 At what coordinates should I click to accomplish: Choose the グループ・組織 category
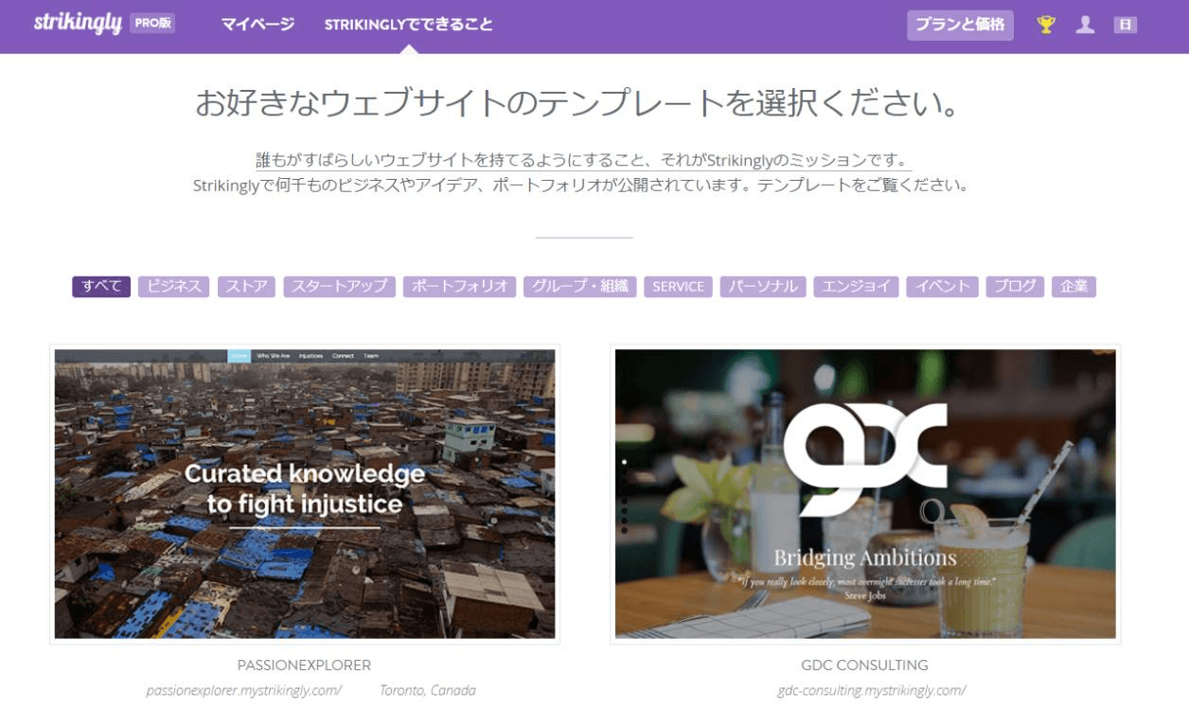pos(577,286)
